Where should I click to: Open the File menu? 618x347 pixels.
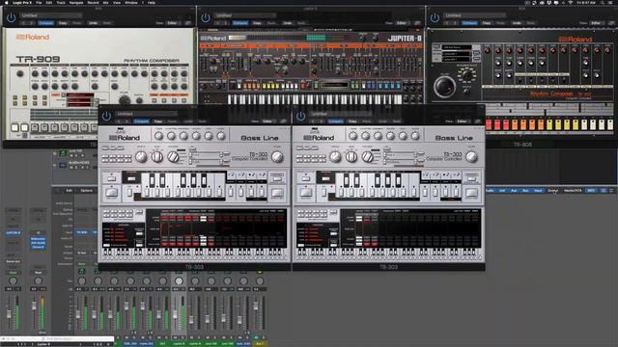pyautogui.click(x=39, y=2)
